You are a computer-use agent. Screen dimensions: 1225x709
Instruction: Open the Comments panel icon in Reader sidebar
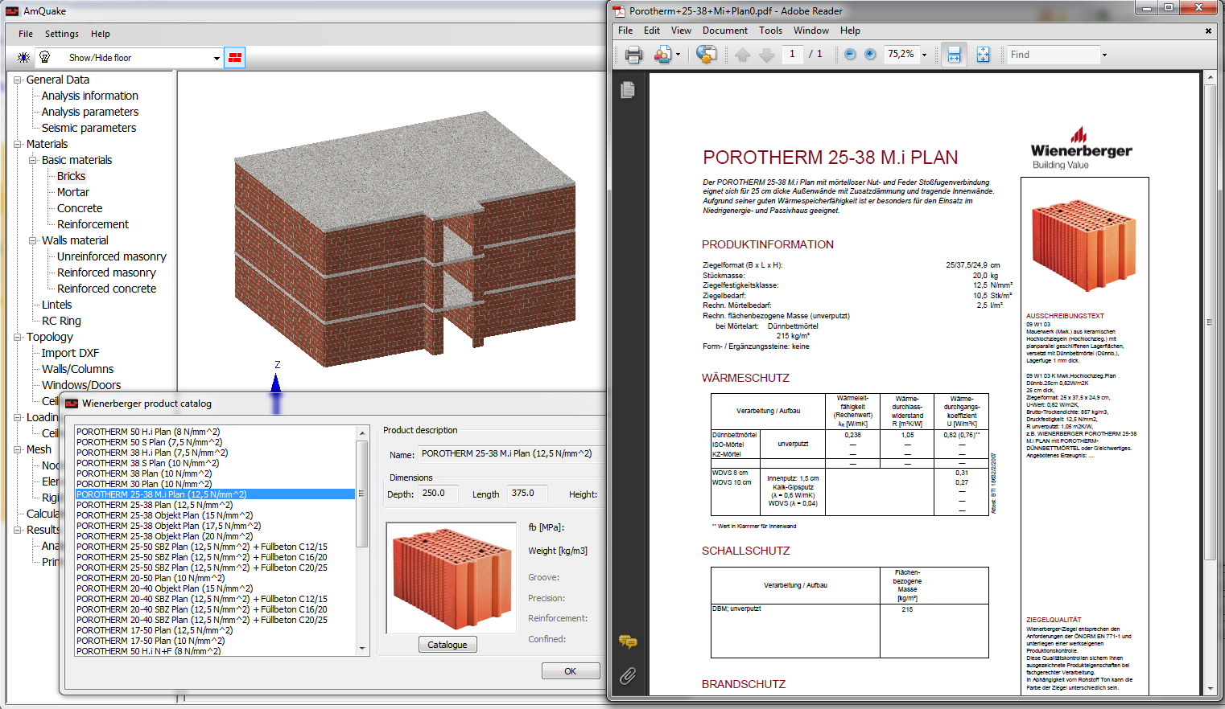click(628, 641)
